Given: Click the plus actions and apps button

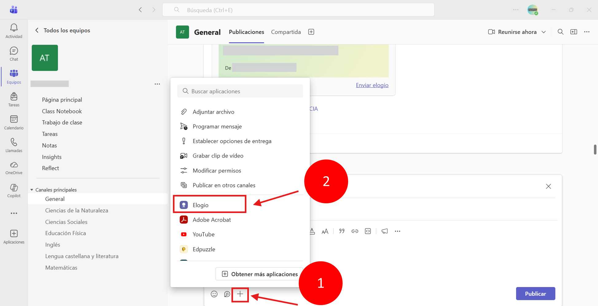Looking at the screenshot, I should [240, 294].
